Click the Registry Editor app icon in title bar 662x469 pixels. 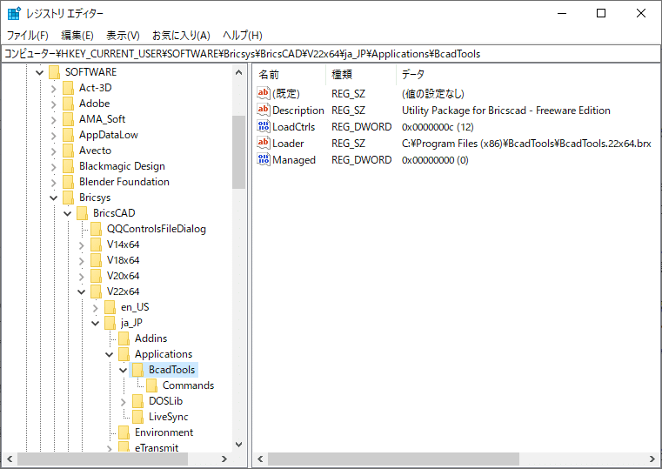14,14
